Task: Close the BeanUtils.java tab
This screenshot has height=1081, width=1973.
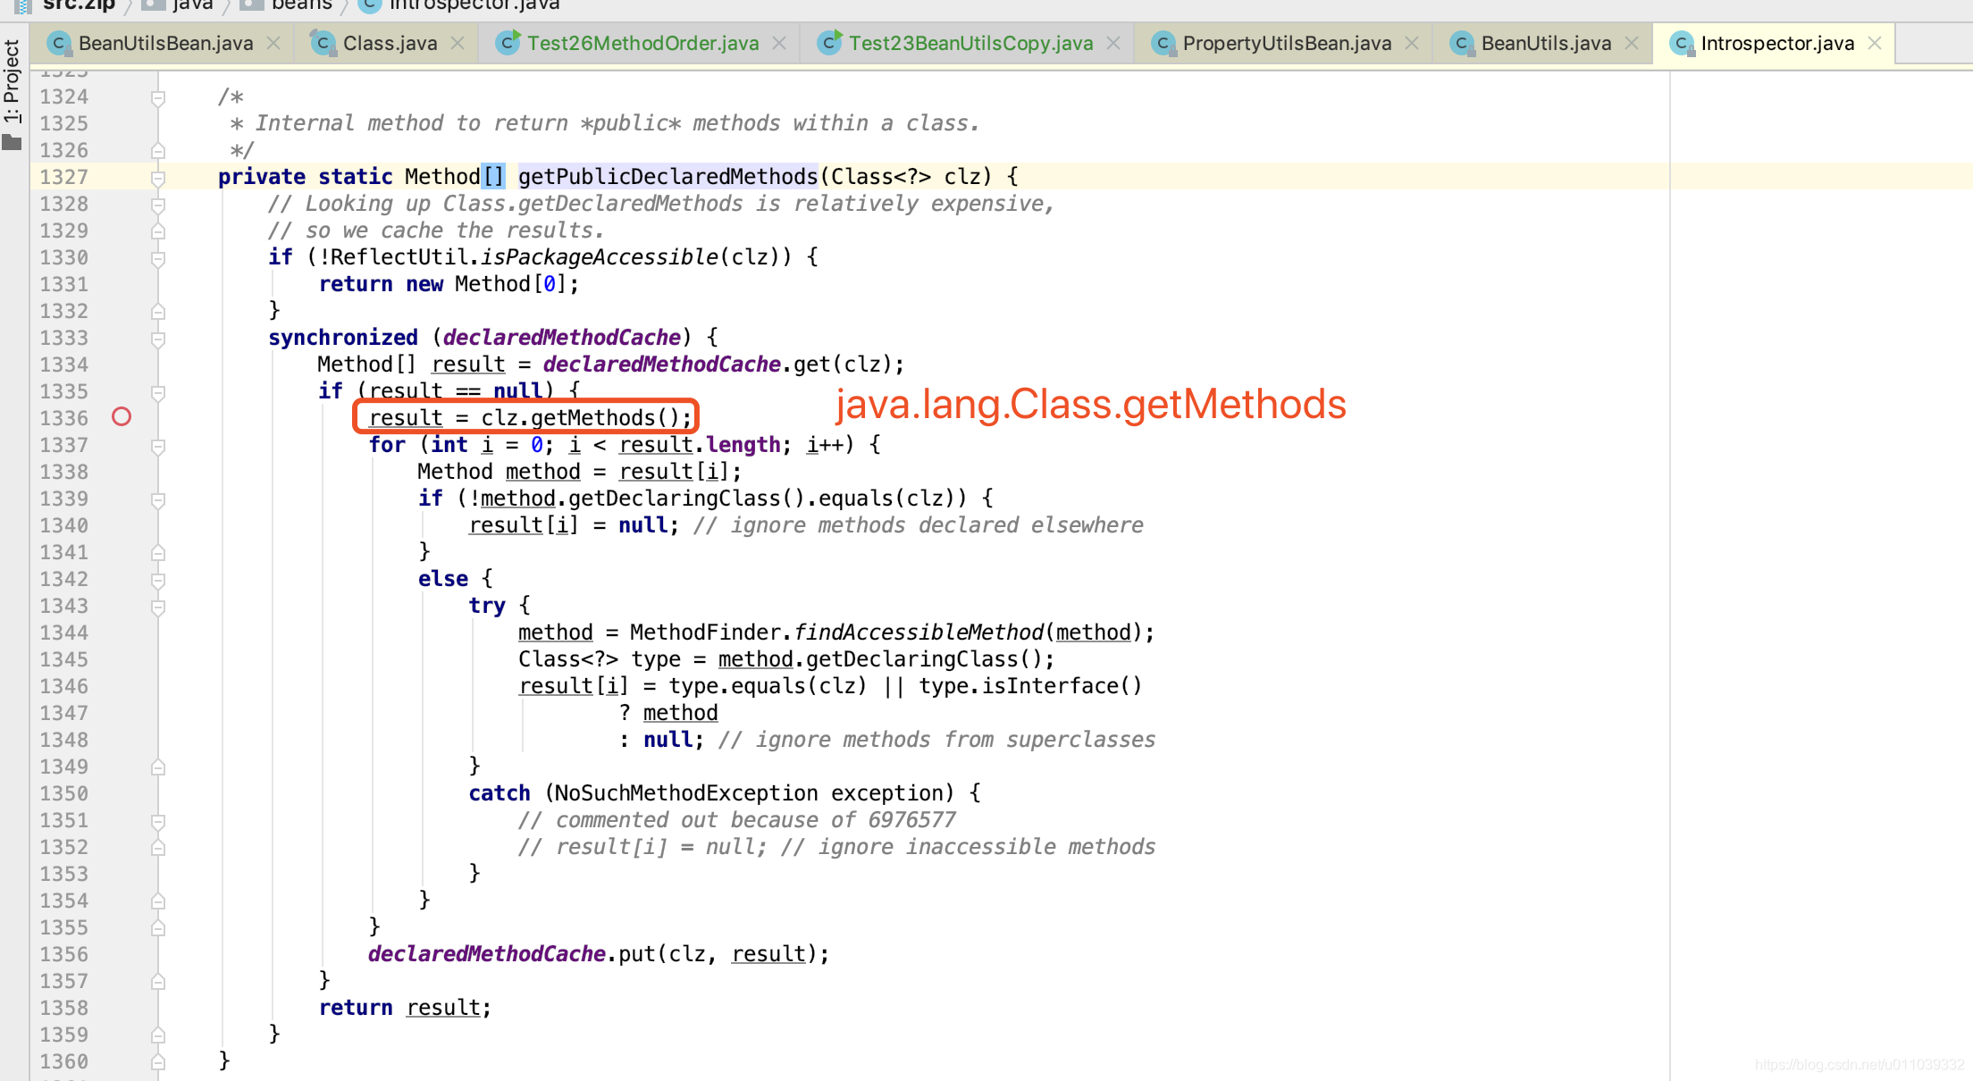Action: tap(1632, 42)
